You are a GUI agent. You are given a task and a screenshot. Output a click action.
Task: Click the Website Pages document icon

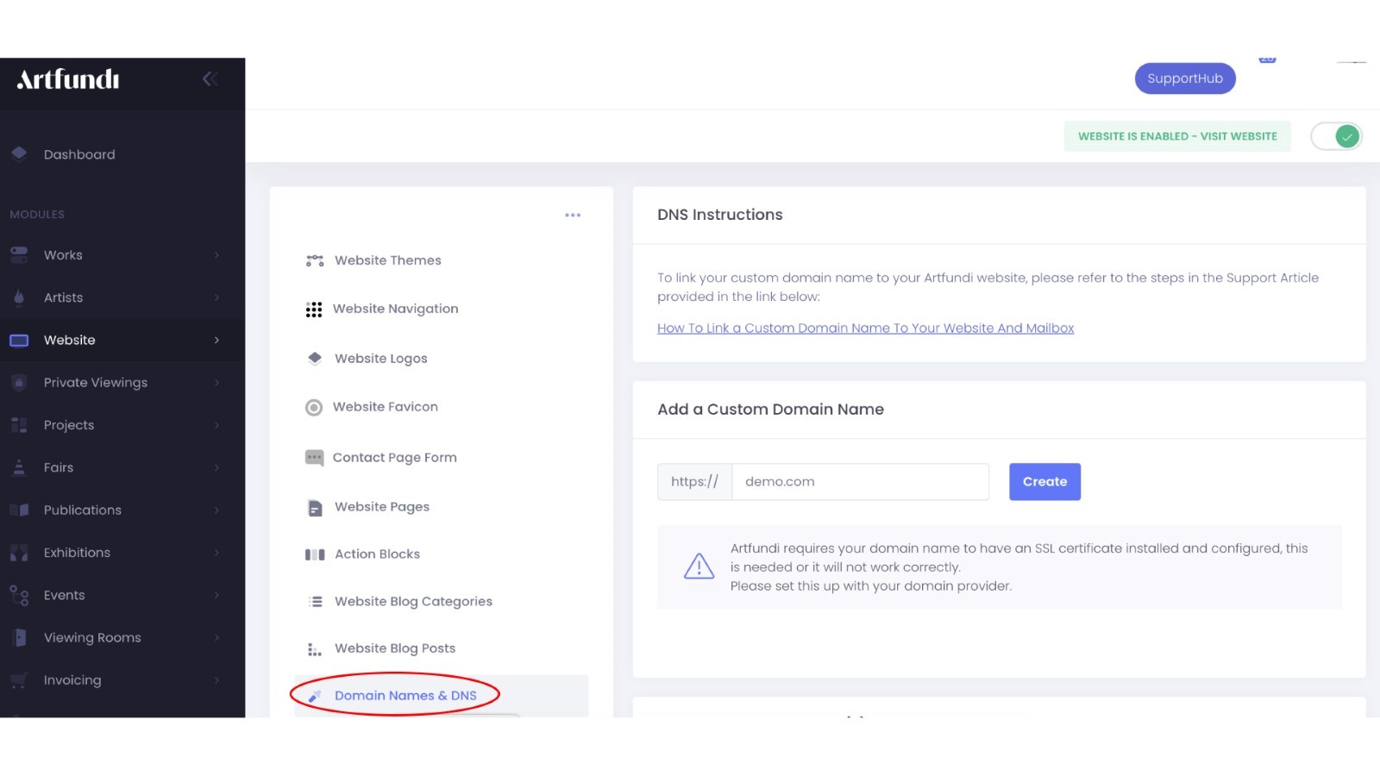pyautogui.click(x=315, y=508)
